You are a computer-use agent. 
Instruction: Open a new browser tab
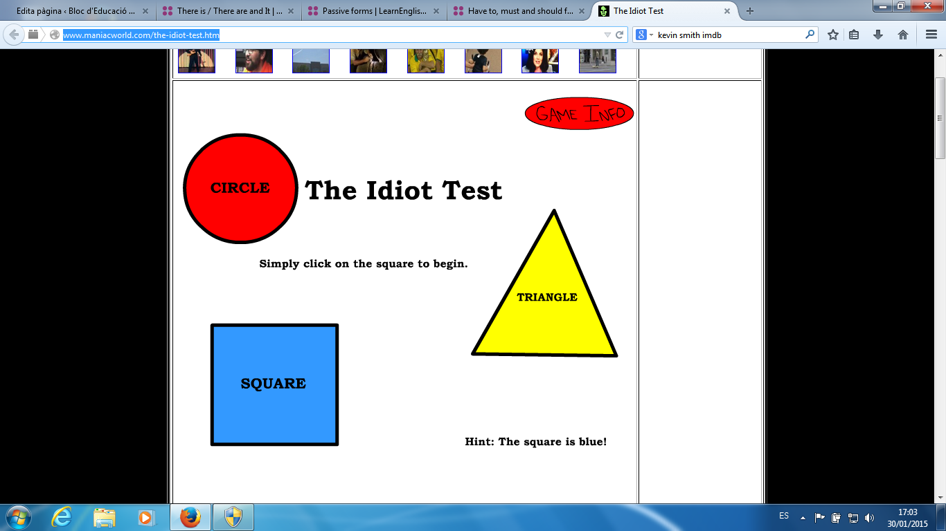pyautogui.click(x=749, y=11)
